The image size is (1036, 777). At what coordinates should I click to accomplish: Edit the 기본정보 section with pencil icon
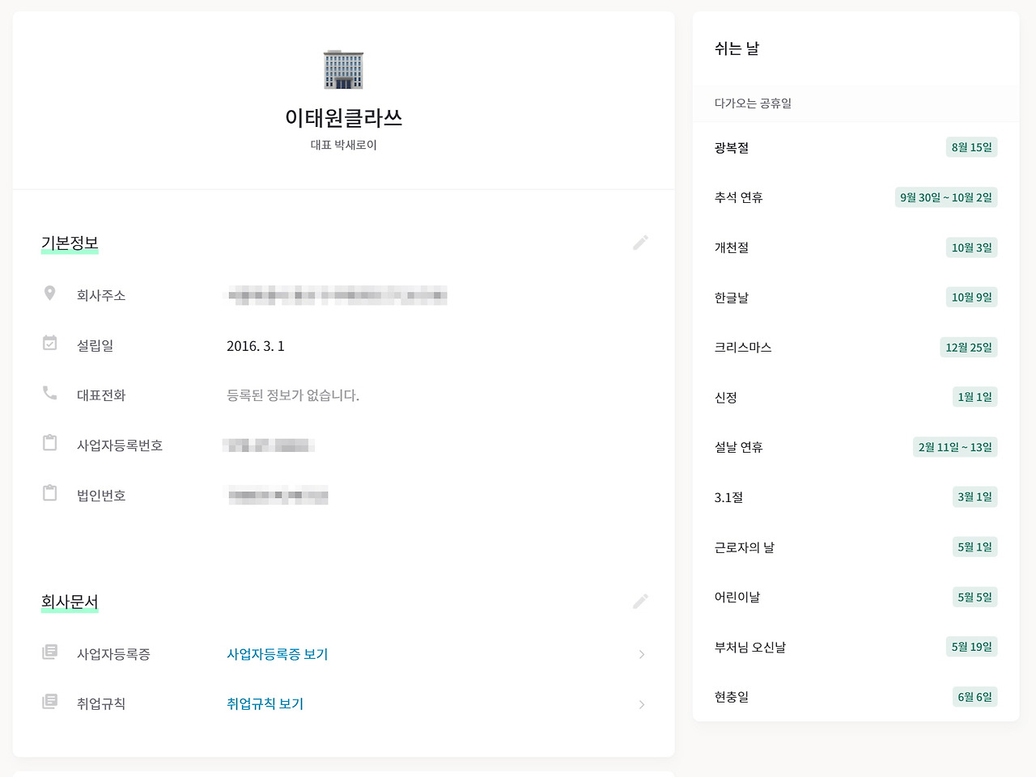pyautogui.click(x=640, y=243)
